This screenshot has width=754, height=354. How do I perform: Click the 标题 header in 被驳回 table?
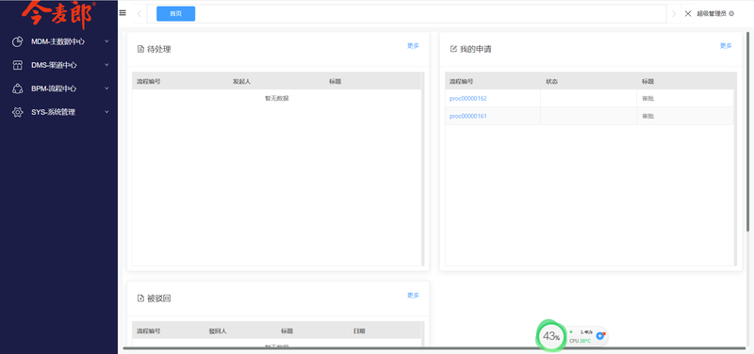(287, 331)
